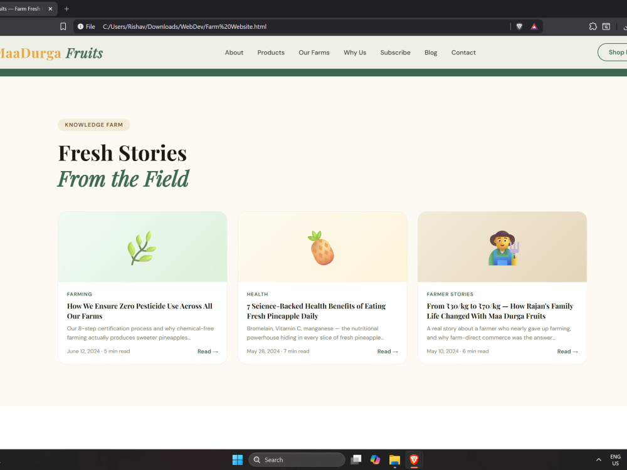Screen dimensions: 627x470
Task: Open Task View in taskbar
Action: [x=356, y=459]
